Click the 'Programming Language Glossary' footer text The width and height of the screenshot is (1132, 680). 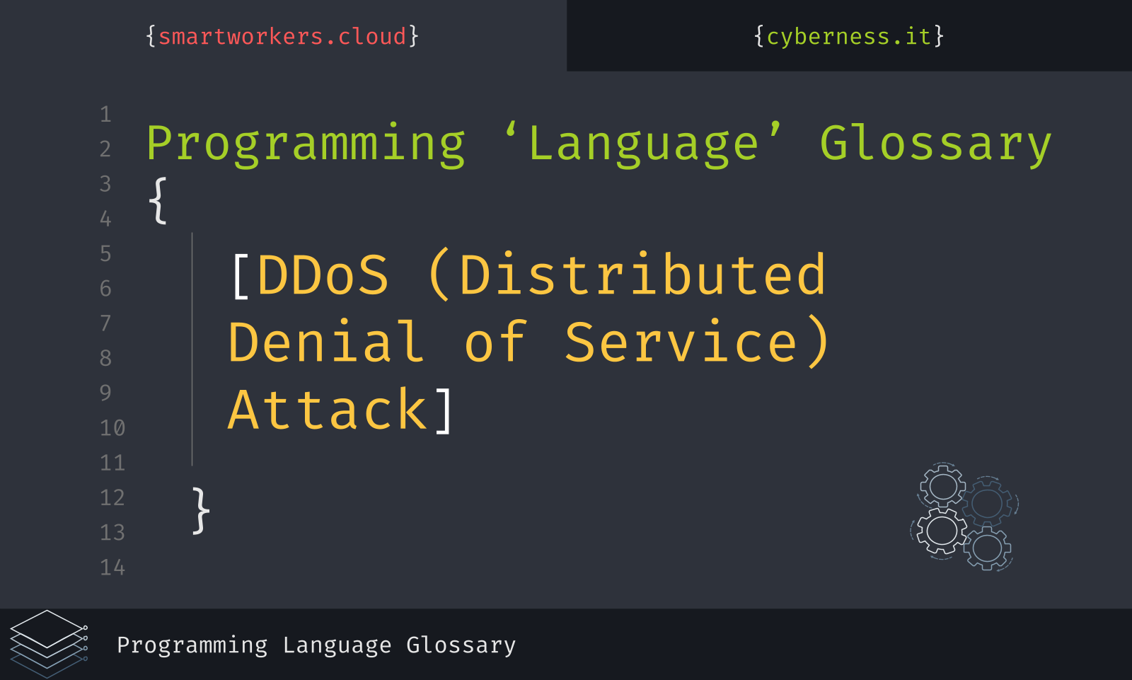(x=316, y=645)
